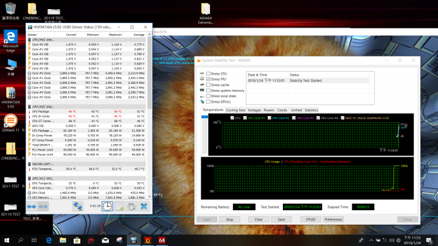Switch to the Cooling Fans tab

[x=235, y=110]
